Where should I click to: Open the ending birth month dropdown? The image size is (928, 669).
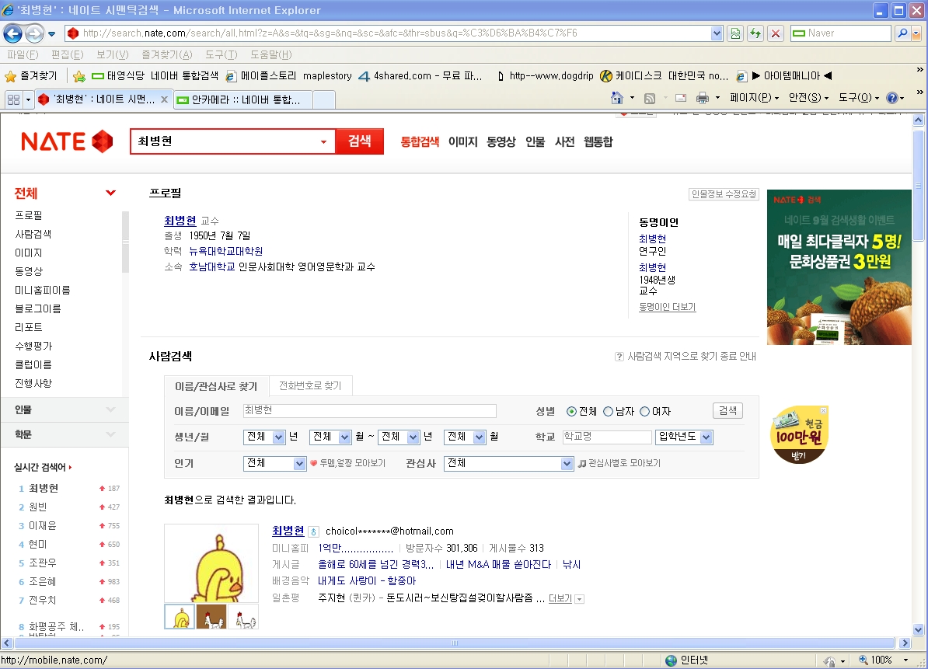480,437
